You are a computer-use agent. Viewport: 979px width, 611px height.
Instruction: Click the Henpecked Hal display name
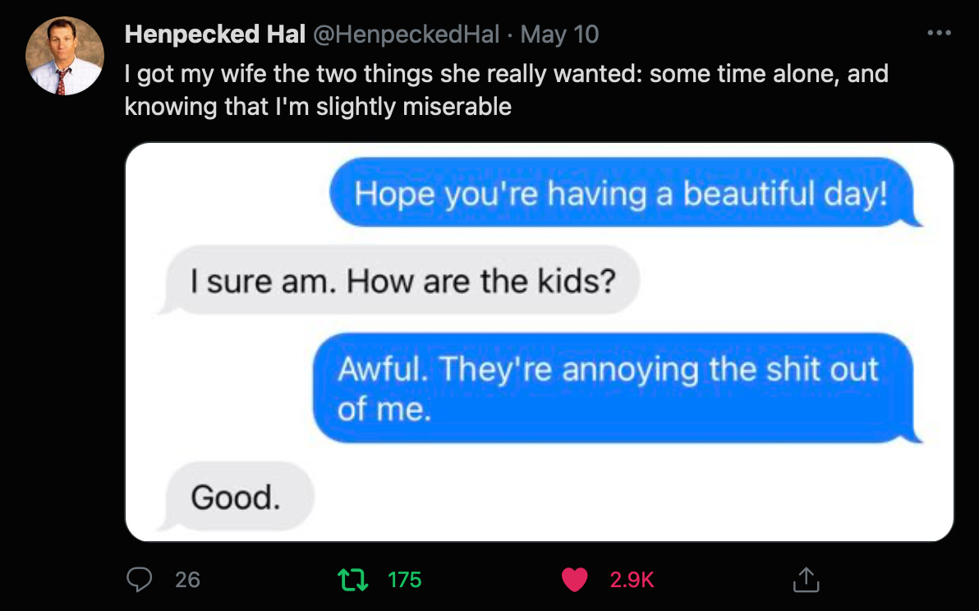click(x=215, y=34)
